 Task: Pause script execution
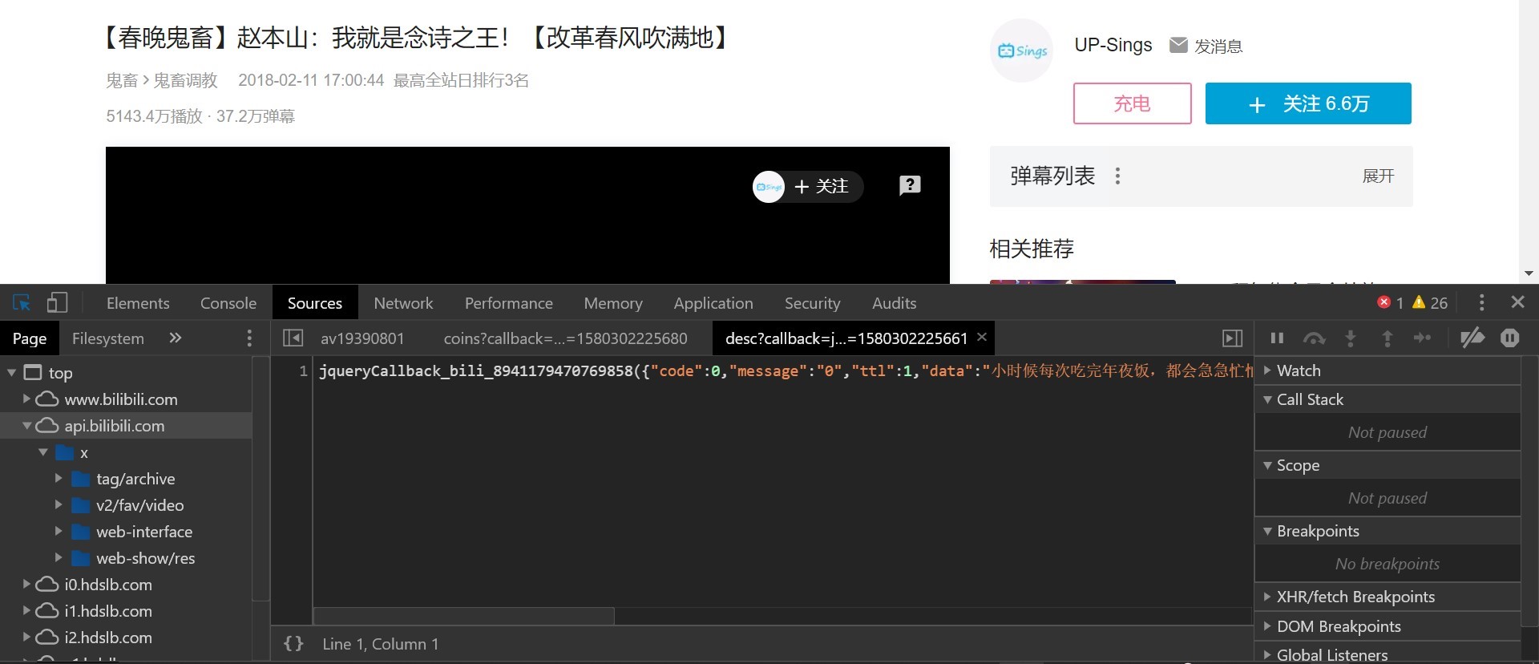click(1278, 338)
